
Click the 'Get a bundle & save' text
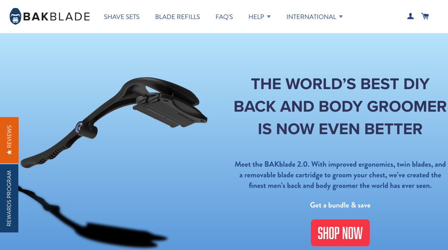tap(340, 205)
